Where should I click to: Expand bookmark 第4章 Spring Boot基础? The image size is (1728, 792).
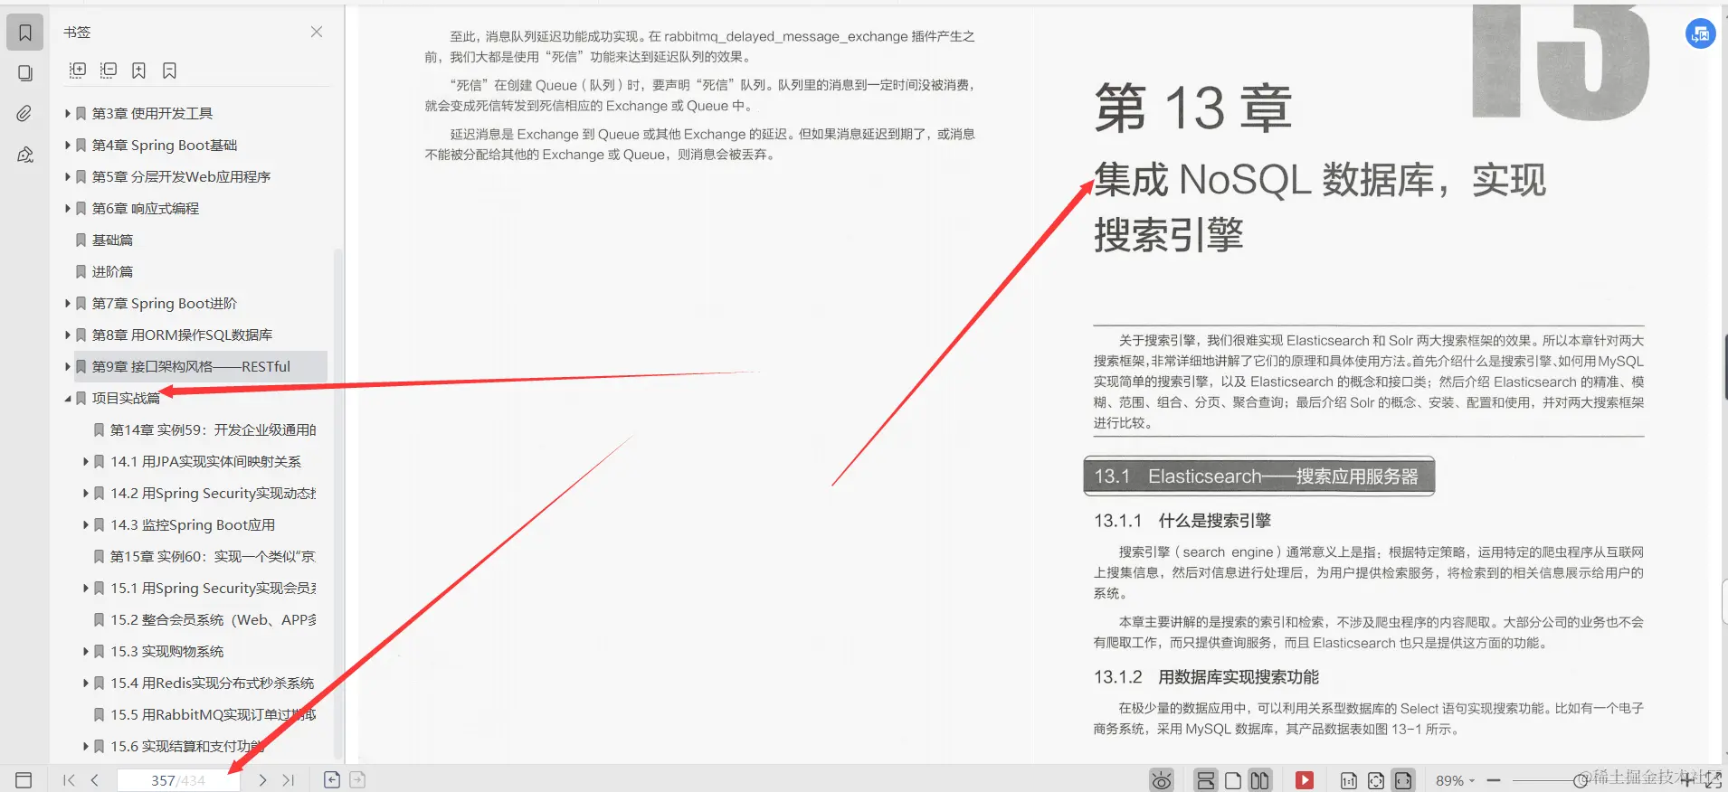pos(67,145)
